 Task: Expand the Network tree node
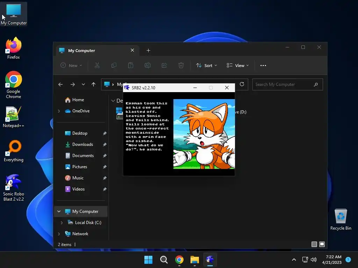click(59, 234)
